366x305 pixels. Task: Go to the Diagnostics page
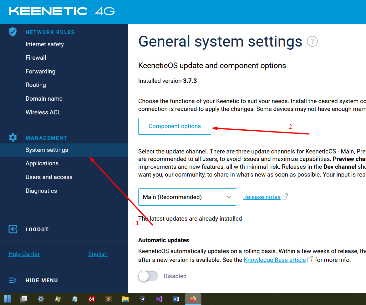pos(41,191)
